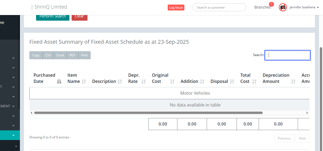
Task: Open the user profile avatar icon
Action: [283, 7]
